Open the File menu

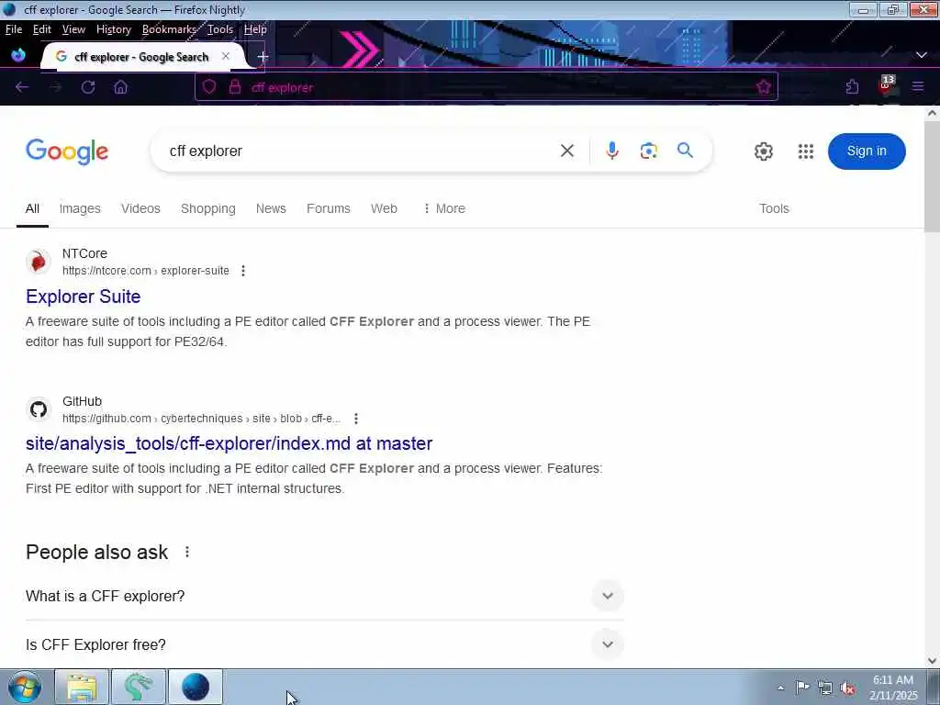[13, 29]
